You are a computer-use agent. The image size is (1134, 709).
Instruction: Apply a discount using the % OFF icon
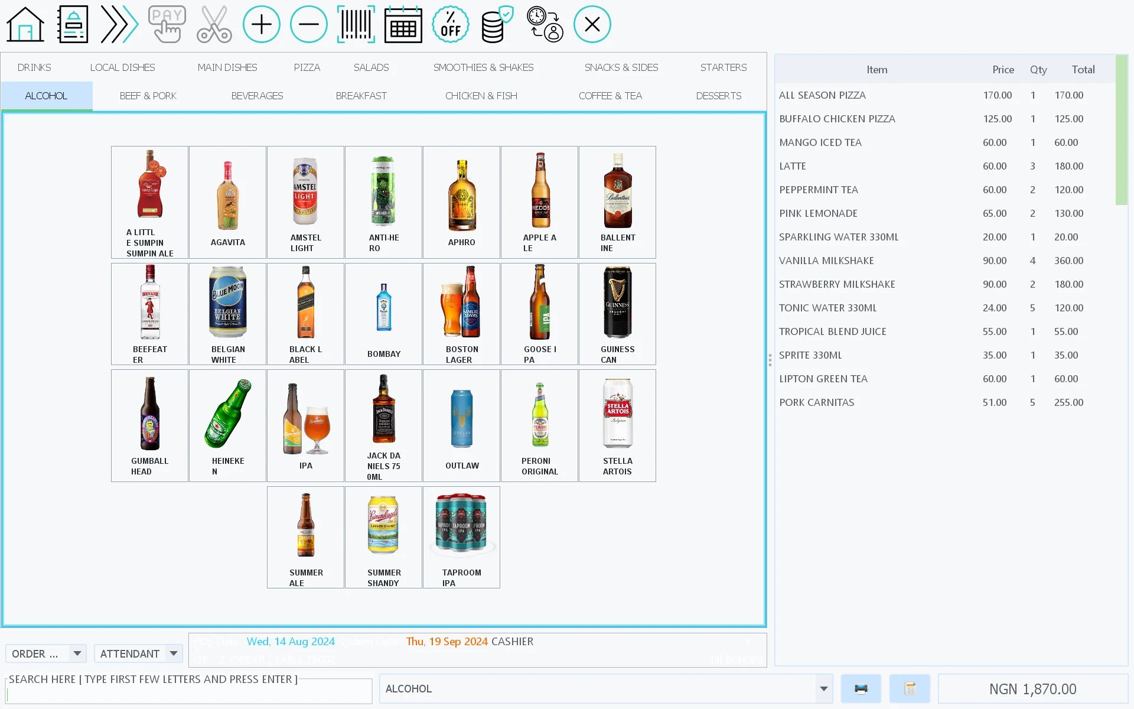[450, 24]
